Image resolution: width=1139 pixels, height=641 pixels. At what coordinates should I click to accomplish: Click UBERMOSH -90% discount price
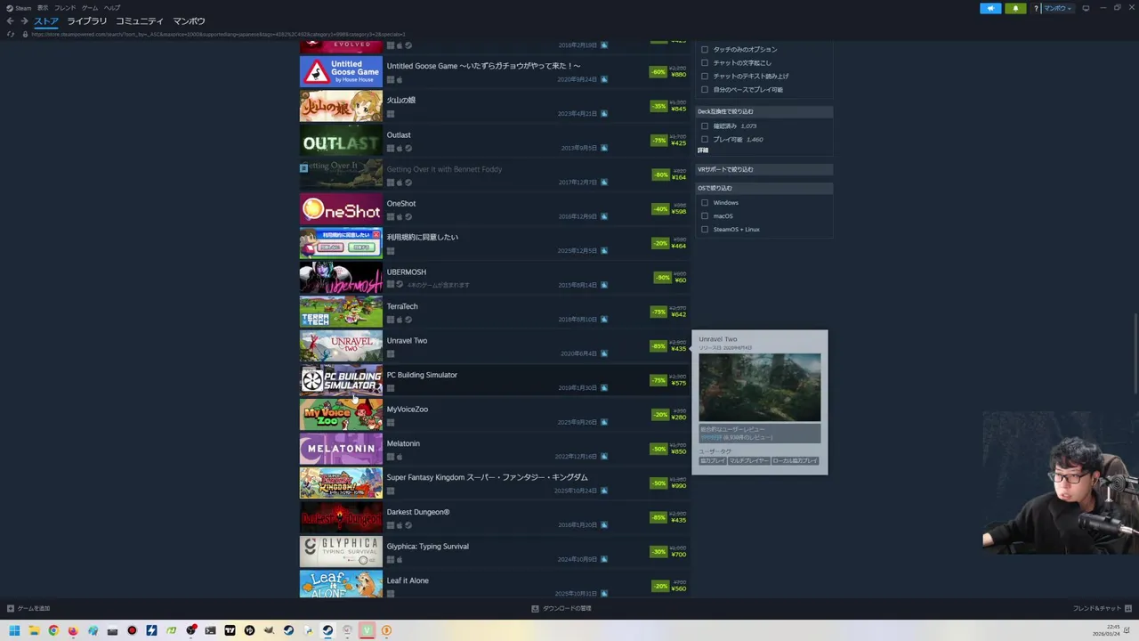point(670,277)
